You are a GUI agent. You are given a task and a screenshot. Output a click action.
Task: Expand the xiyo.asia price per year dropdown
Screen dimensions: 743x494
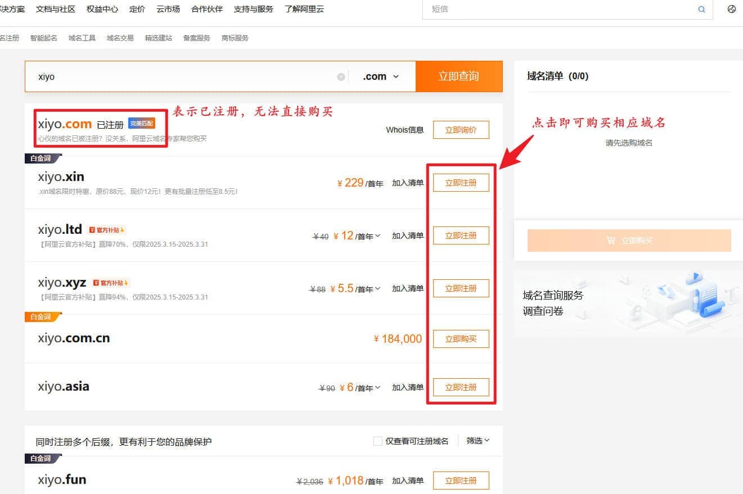tap(377, 388)
